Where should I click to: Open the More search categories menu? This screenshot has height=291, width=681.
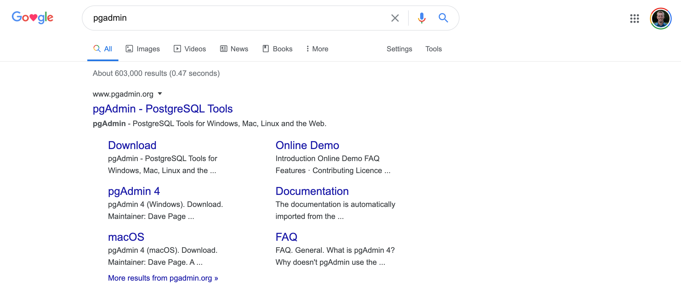[317, 49]
